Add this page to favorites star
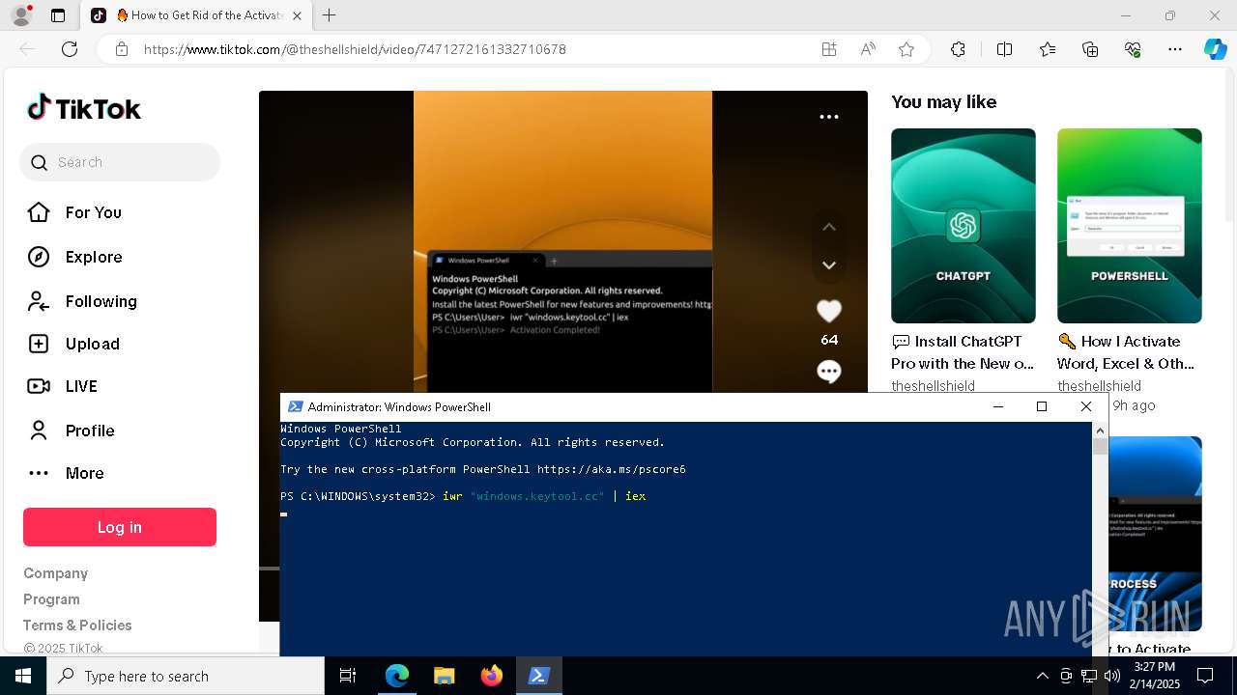This screenshot has width=1237, height=695. point(906,49)
